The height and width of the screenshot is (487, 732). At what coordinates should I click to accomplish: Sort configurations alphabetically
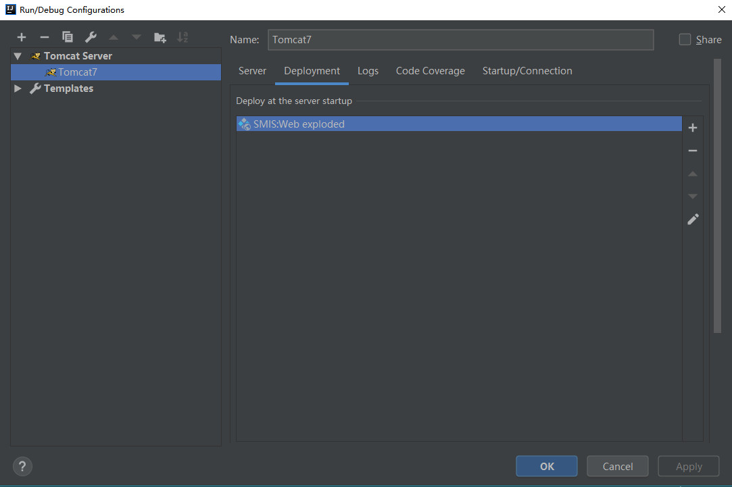182,37
